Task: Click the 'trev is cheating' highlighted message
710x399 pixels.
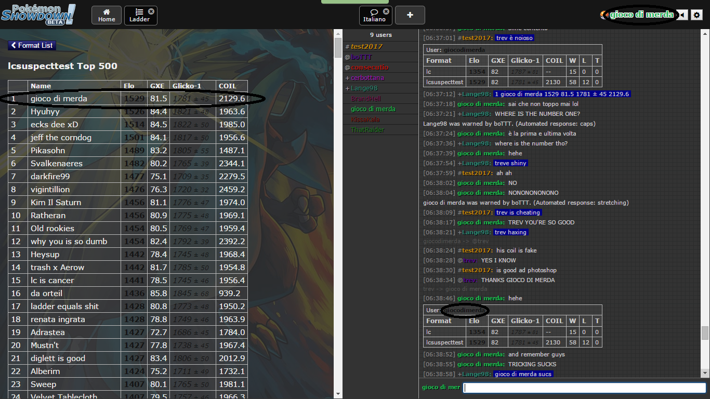Action: (518, 212)
